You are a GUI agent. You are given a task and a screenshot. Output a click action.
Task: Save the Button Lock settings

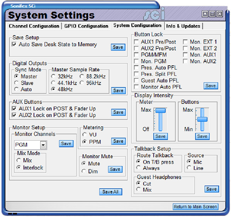[x=211, y=86]
